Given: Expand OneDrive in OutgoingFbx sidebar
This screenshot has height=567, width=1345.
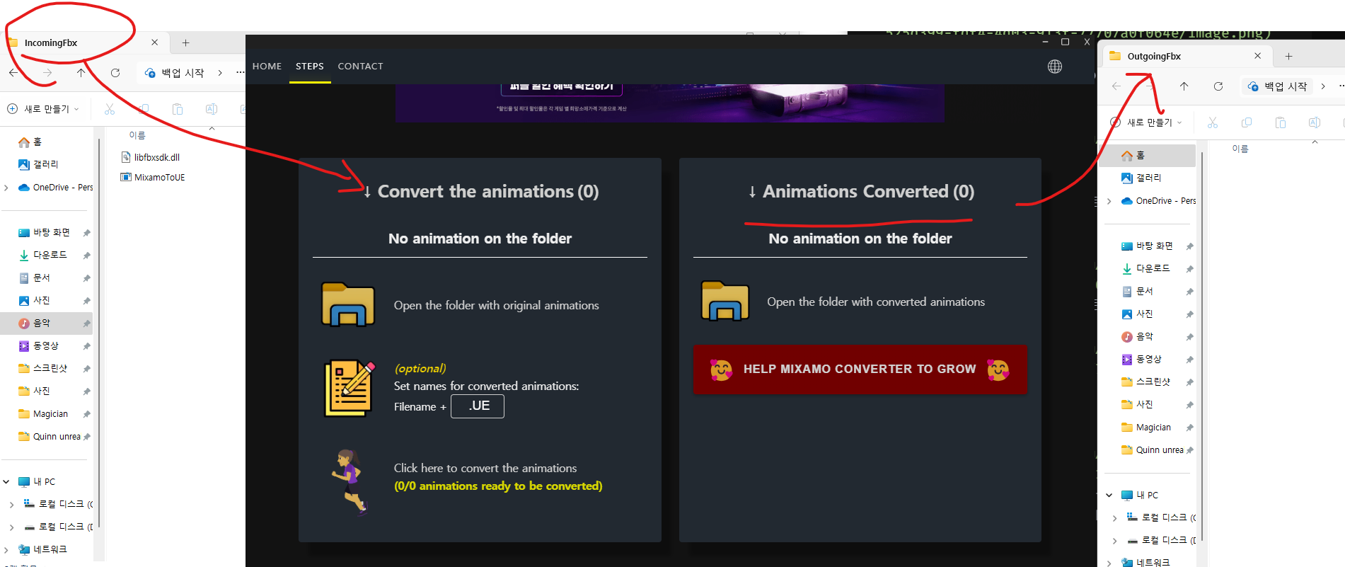Looking at the screenshot, I should (x=1109, y=201).
